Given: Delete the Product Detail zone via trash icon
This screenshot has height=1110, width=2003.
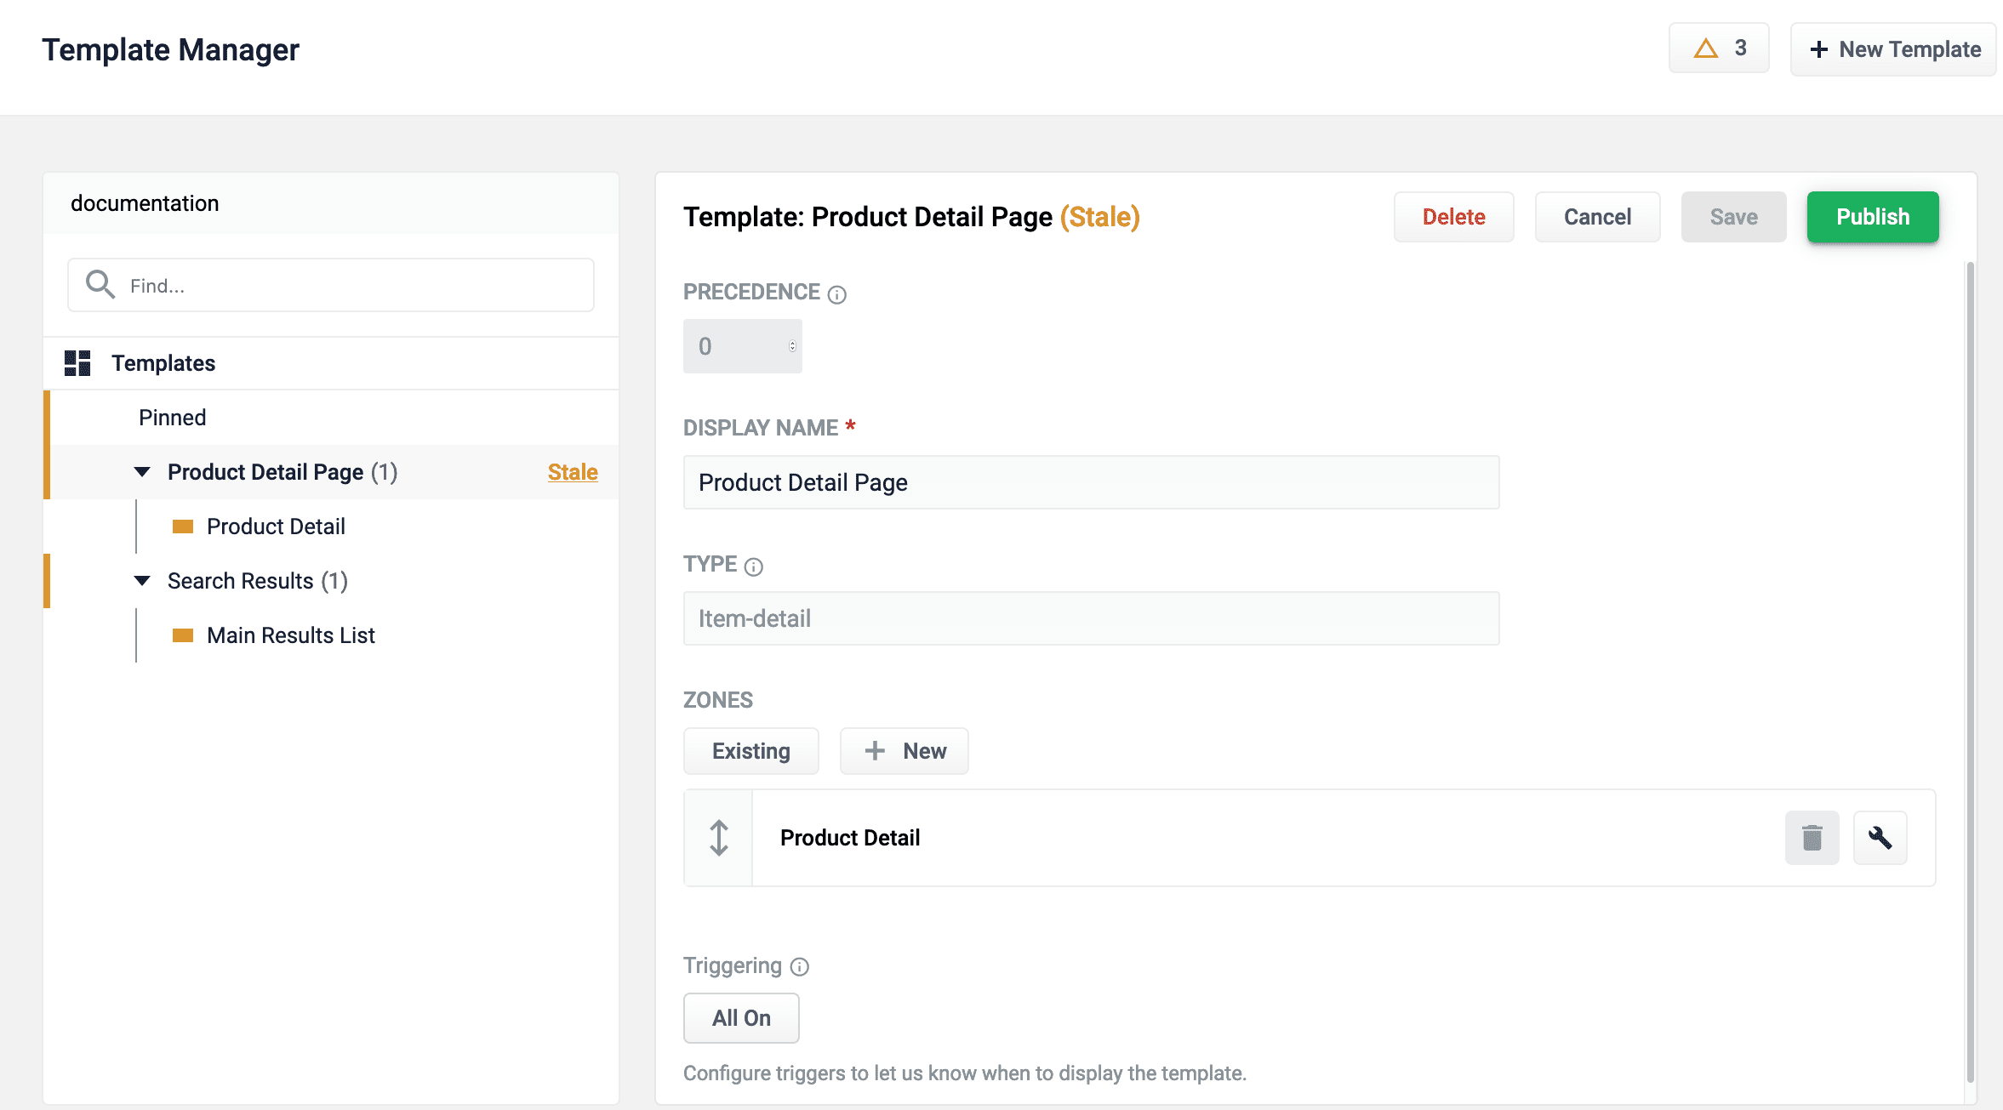Looking at the screenshot, I should click(x=1812, y=838).
